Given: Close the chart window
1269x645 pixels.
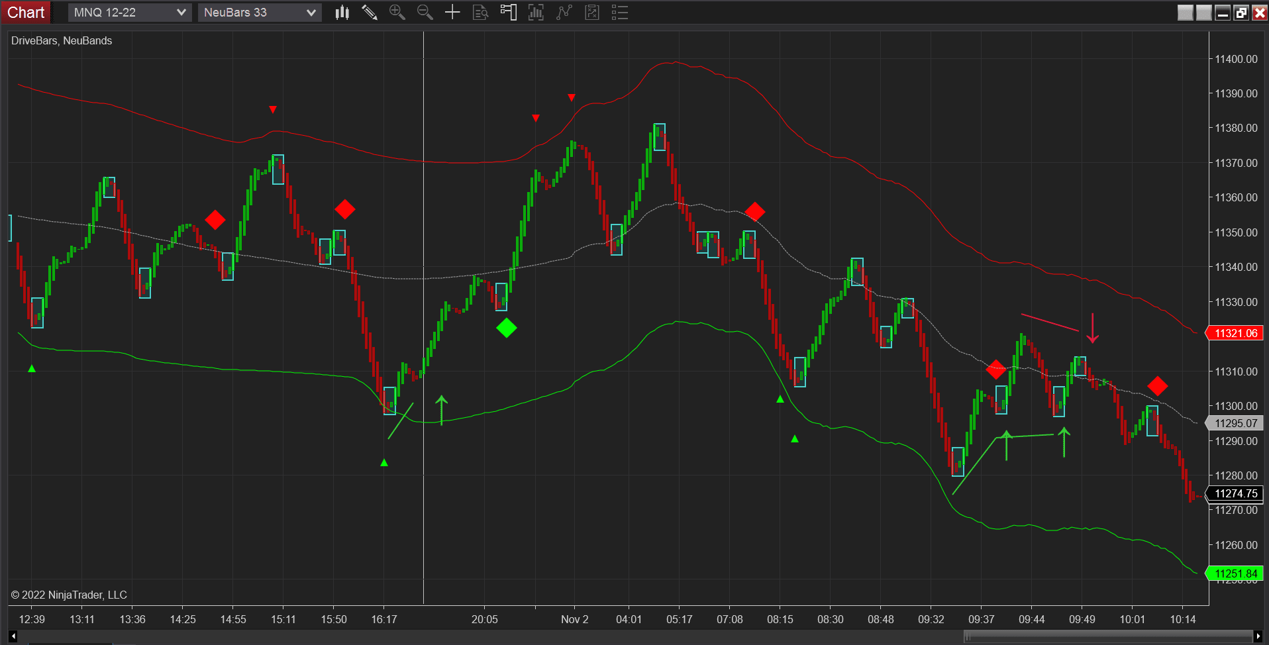Looking at the screenshot, I should click(1260, 13).
